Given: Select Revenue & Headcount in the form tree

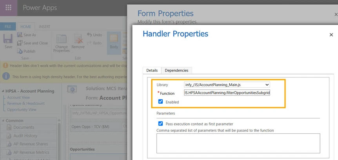Looking at the screenshot, I should click(26, 103).
